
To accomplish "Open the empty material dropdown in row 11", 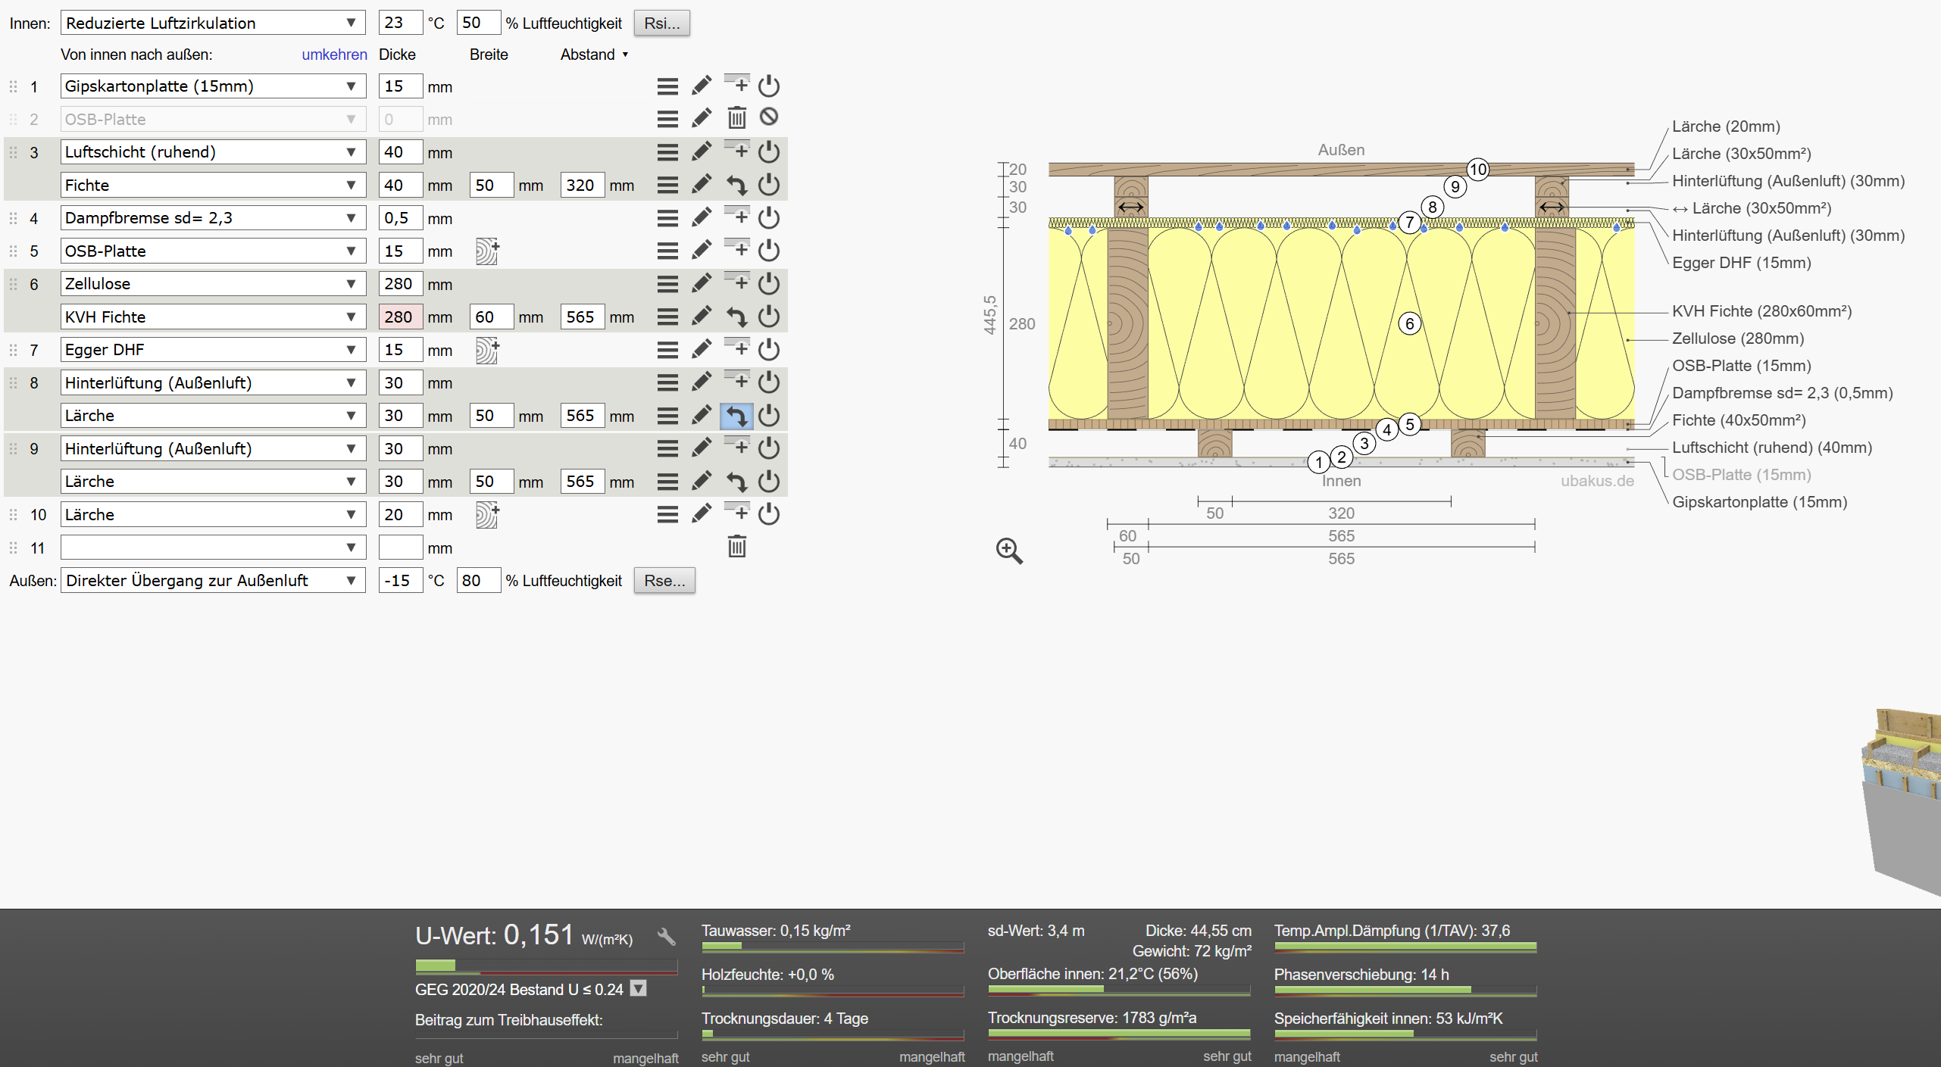I will tap(213, 548).
